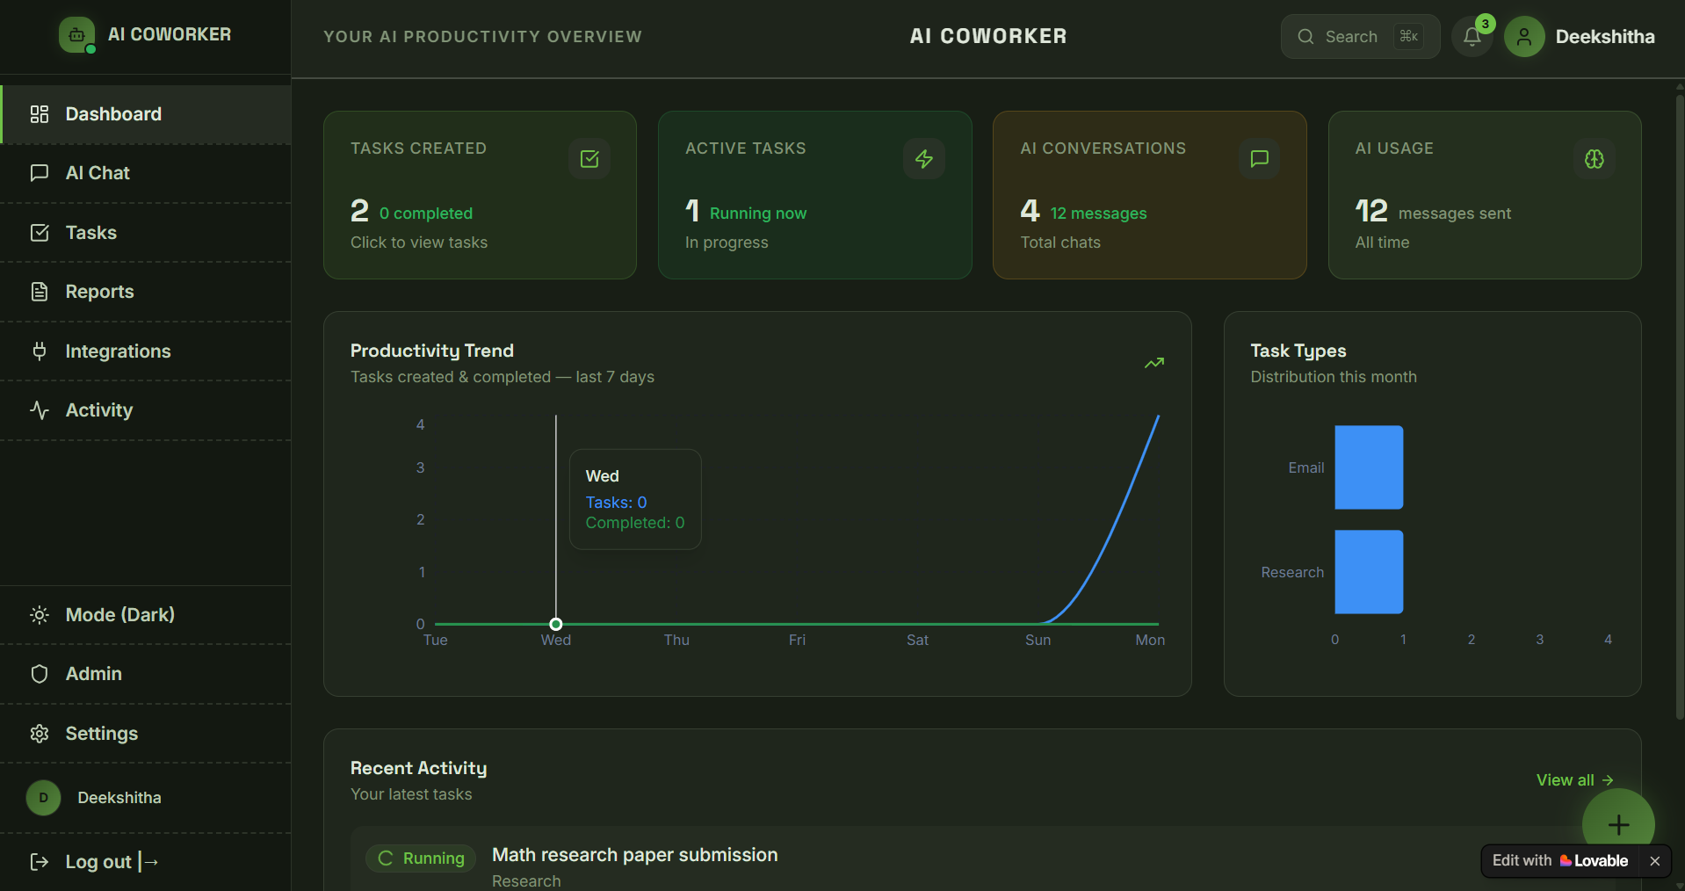The image size is (1685, 891).
Task: Click the Tasks Created checkmark icon
Action: click(x=589, y=159)
